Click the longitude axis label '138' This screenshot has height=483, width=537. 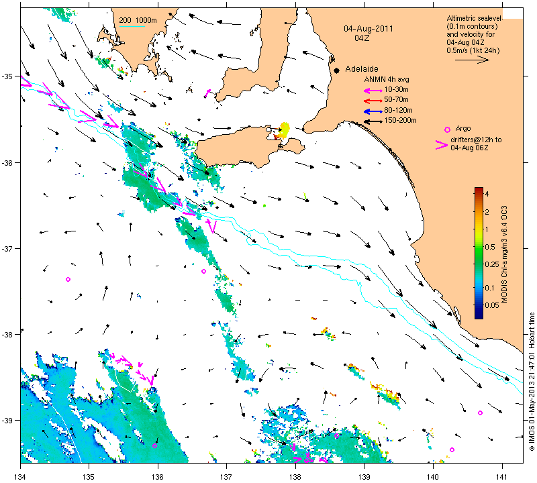pyautogui.click(x=295, y=476)
